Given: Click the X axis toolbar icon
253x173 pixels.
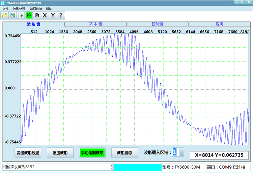Looking at the screenshot, I should [x=45, y=15].
